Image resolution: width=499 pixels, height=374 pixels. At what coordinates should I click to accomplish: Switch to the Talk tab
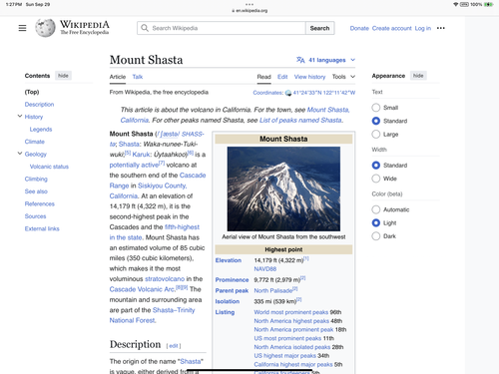tap(138, 77)
